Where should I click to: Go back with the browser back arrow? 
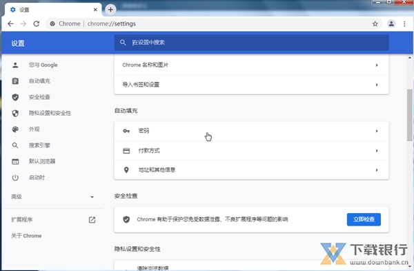click(x=10, y=23)
